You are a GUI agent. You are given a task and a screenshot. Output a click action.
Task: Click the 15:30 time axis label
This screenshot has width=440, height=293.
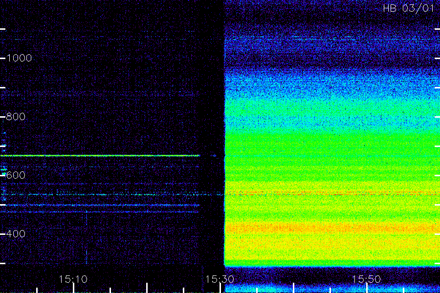click(x=220, y=279)
